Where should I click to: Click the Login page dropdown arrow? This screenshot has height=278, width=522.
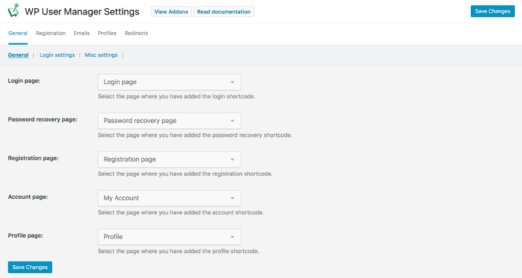(x=232, y=82)
